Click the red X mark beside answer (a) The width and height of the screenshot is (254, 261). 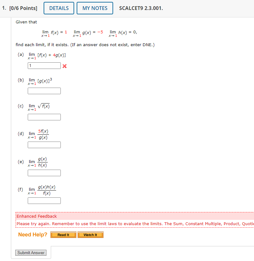coord(65,66)
